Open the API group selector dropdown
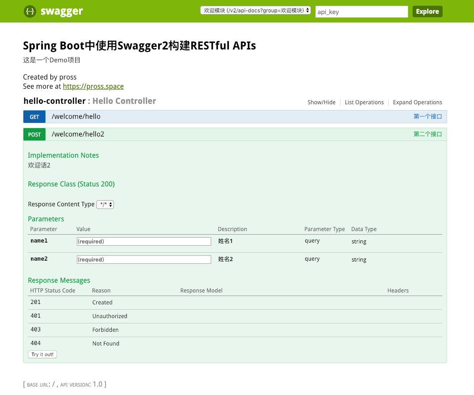This screenshot has width=474, height=395. click(256, 11)
